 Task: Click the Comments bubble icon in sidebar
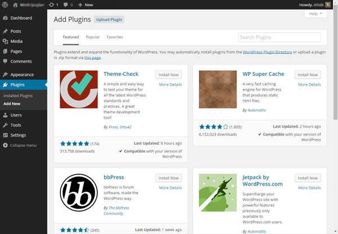[6, 61]
